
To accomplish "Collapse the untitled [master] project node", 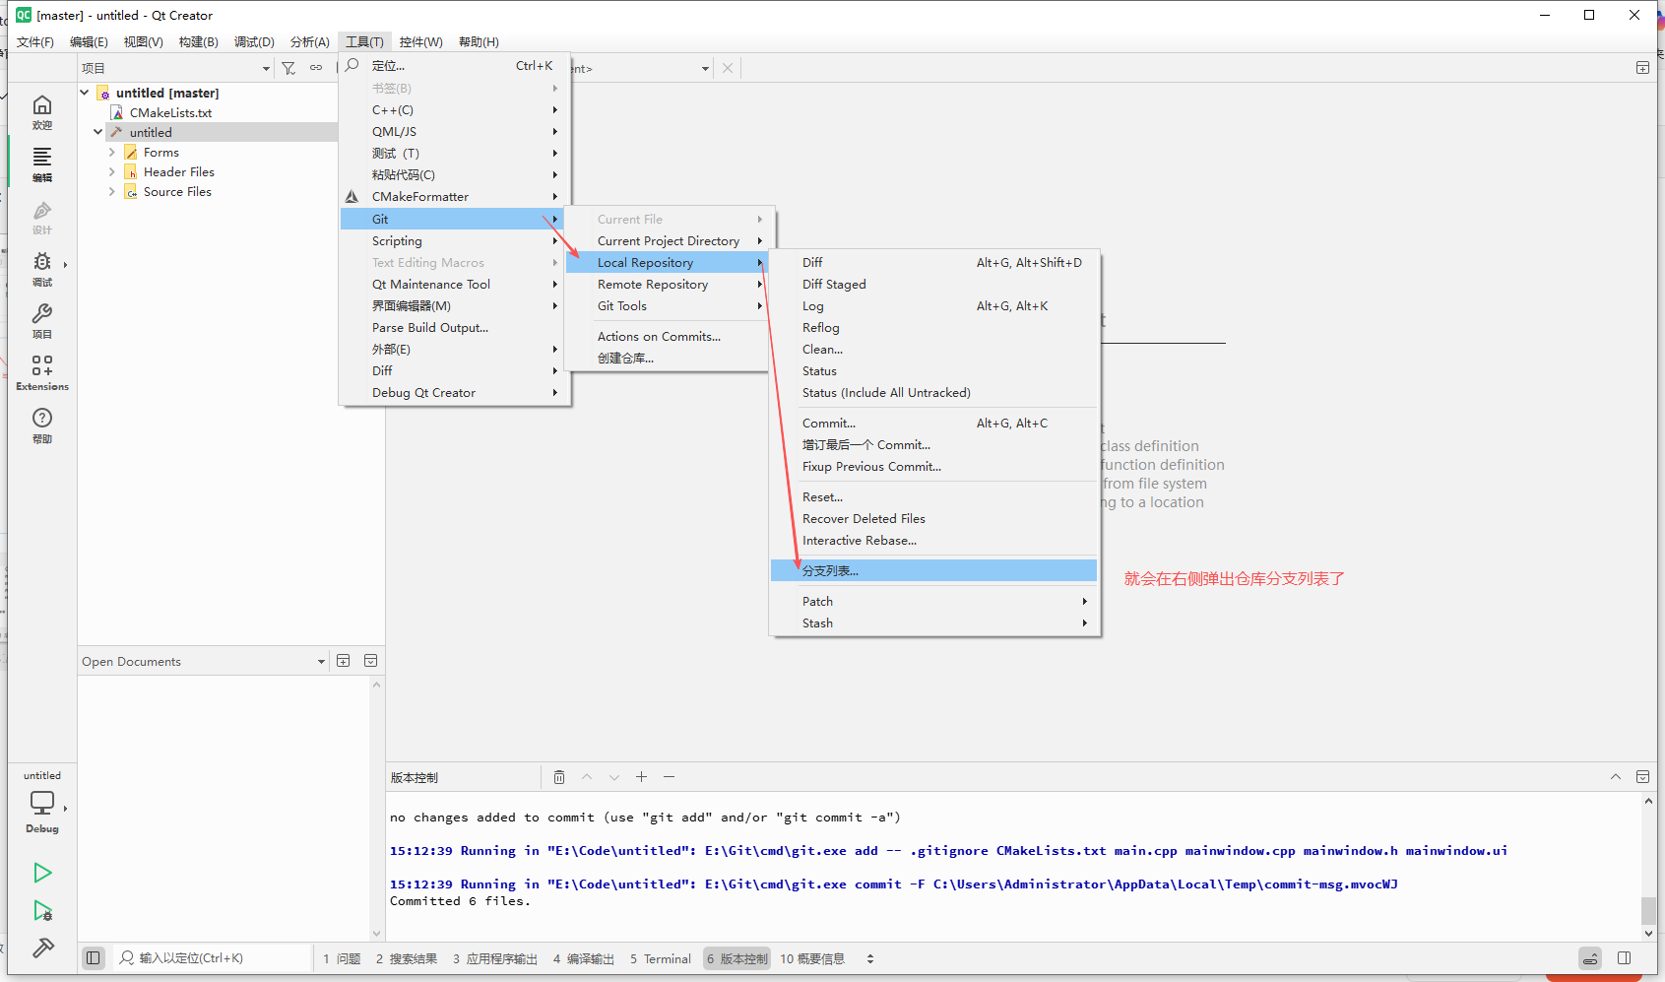I will click(85, 93).
